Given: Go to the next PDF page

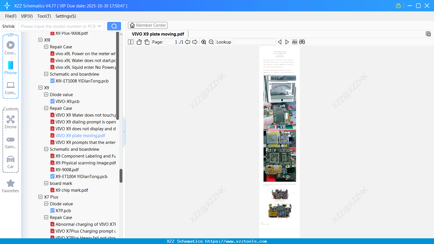Looking at the screenshot, I should (x=195, y=42).
